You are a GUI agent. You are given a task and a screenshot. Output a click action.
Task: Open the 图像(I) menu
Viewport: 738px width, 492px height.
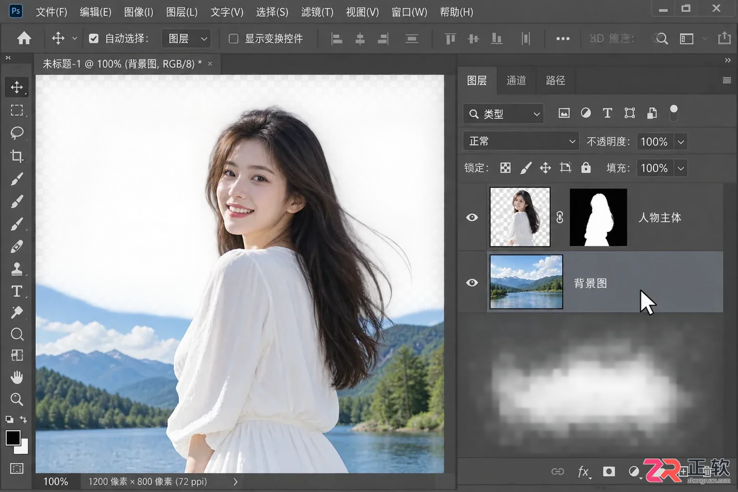coord(138,12)
